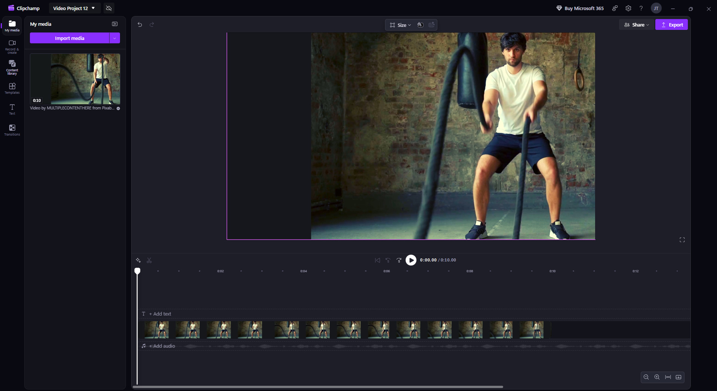Open the Record & create sidebar panel
This screenshot has width=717, height=391.
click(12, 46)
